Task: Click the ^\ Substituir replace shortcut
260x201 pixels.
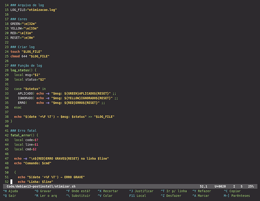Action: pyautogui.click(x=77, y=196)
